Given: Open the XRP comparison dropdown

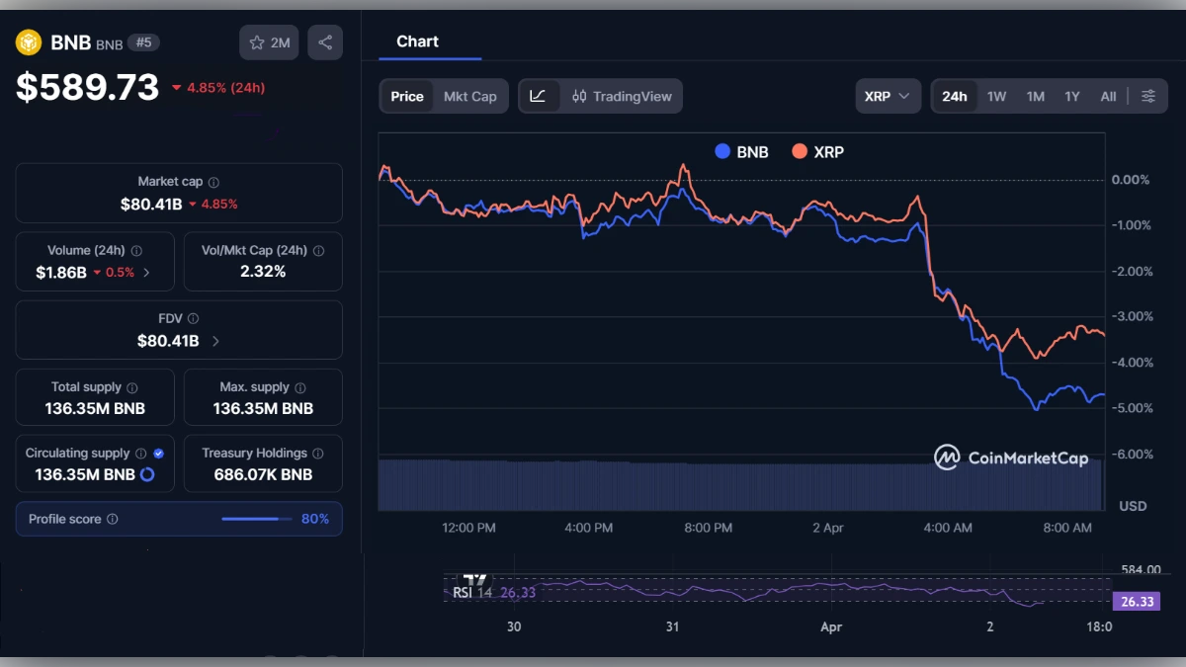Looking at the screenshot, I should pyautogui.click(x=888, y=96).
